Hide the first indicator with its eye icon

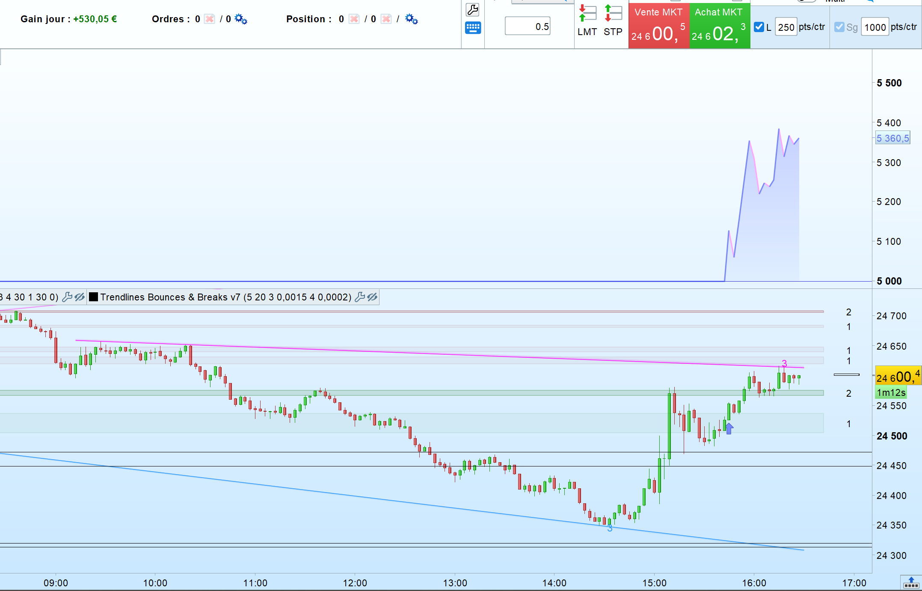point(80,297)
